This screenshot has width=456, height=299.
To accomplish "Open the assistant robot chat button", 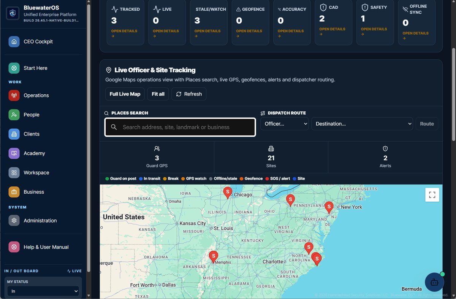I will click(434, 282).
